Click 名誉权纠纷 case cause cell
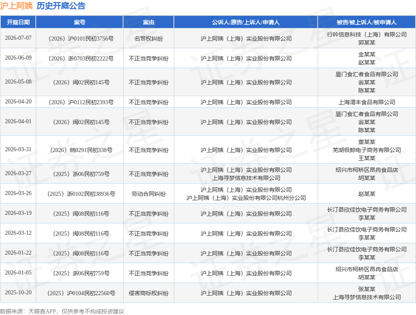 149,39
